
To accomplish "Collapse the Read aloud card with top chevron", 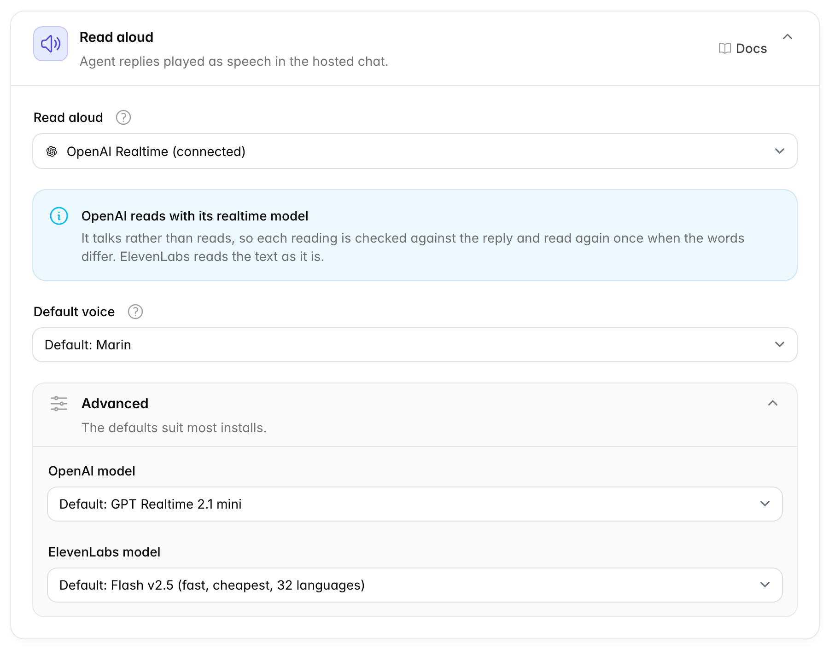I will point(788,37).
